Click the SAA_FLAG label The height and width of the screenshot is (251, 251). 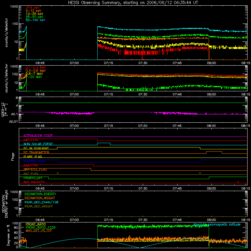tap(31, 165)
